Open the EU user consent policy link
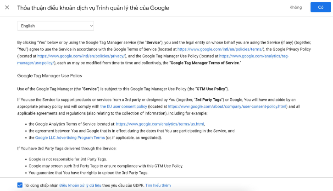 (x=123, y=106)
